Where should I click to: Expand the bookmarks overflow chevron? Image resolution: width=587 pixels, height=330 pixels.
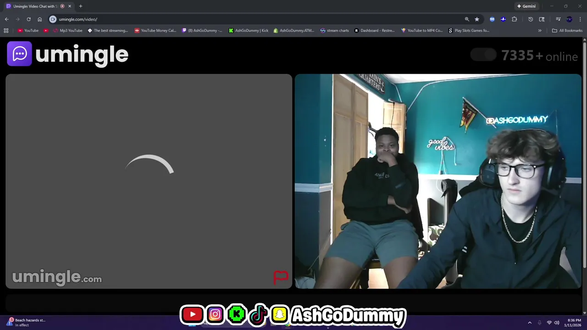click(x=540, y=31)
